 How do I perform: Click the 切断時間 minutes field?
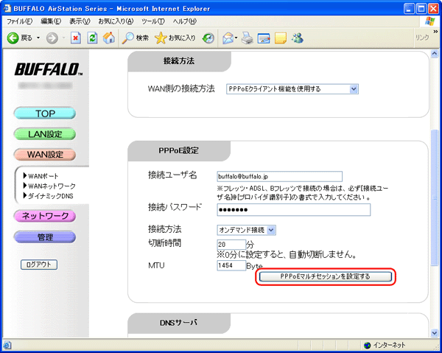pos(231,245)
